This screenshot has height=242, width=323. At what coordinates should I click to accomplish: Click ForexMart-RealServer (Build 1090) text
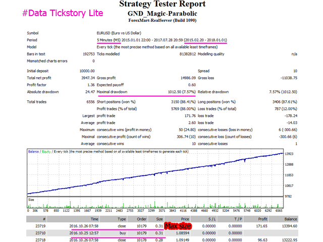point(163,20)
